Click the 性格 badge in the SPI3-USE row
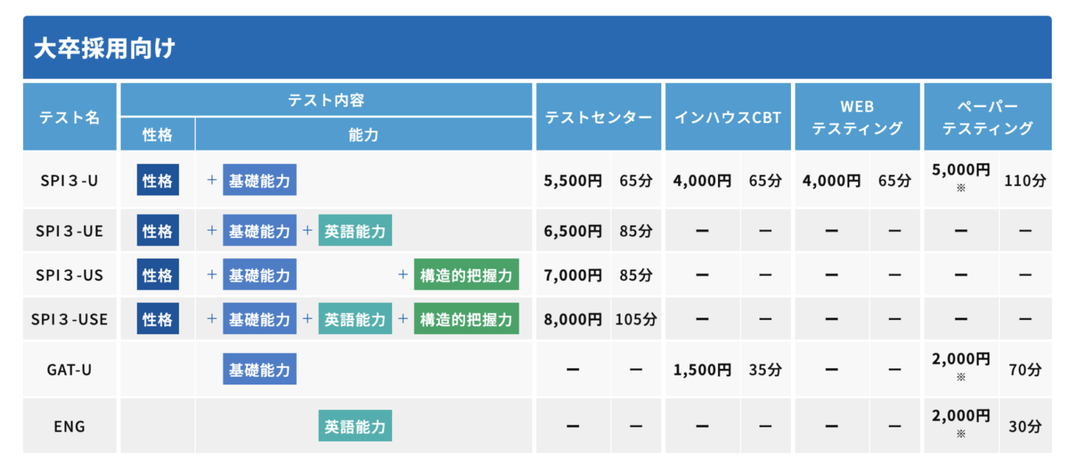 [158, 319]
